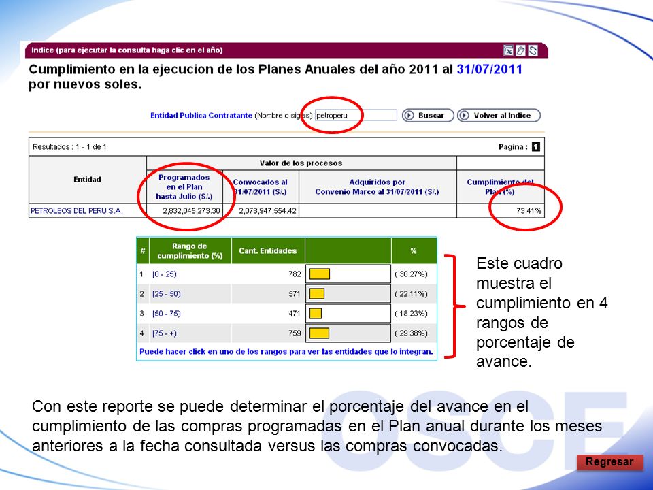Click the open-folder icon in header bar
653x490 pixels.
tap(520, 50)
